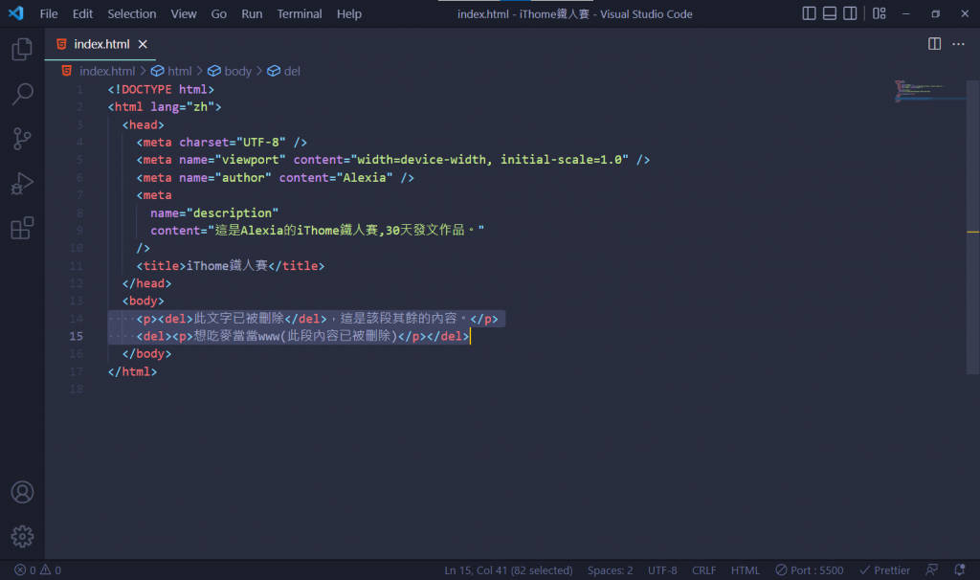Open the Help menu
The height and width of the screenshot is (580, 980).
coord(348,13)
